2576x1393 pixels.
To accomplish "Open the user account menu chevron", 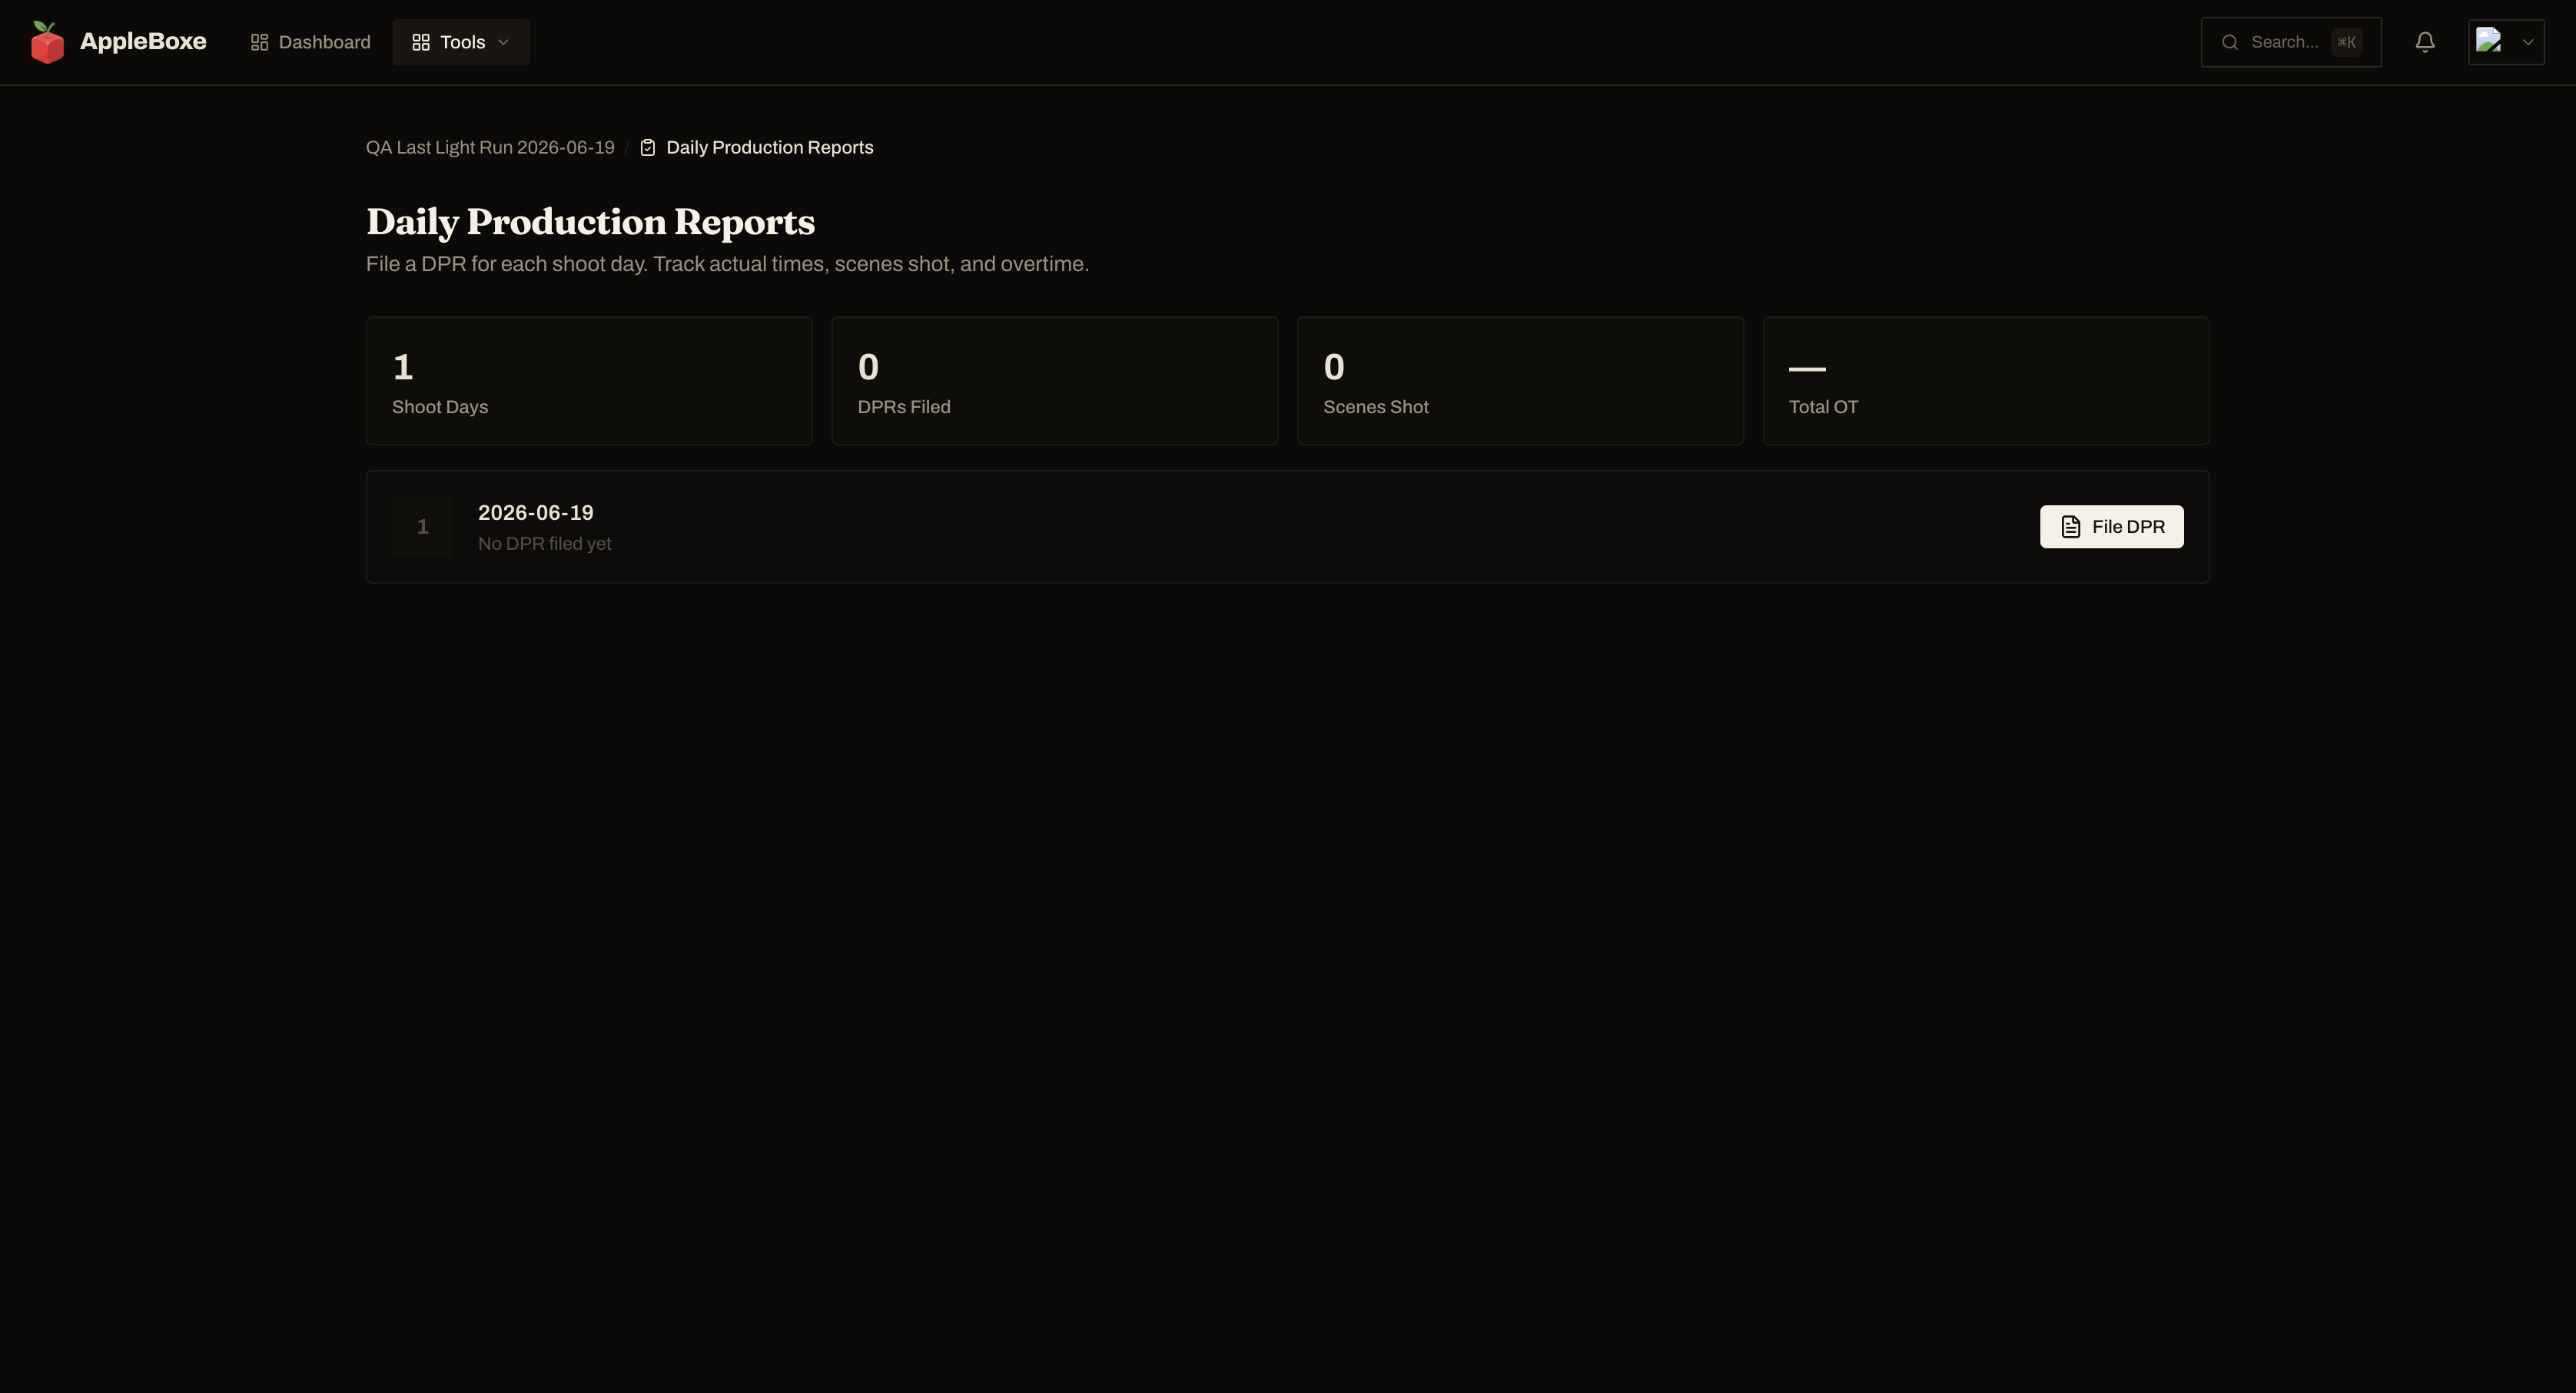I will click(x=2528, y=42).
